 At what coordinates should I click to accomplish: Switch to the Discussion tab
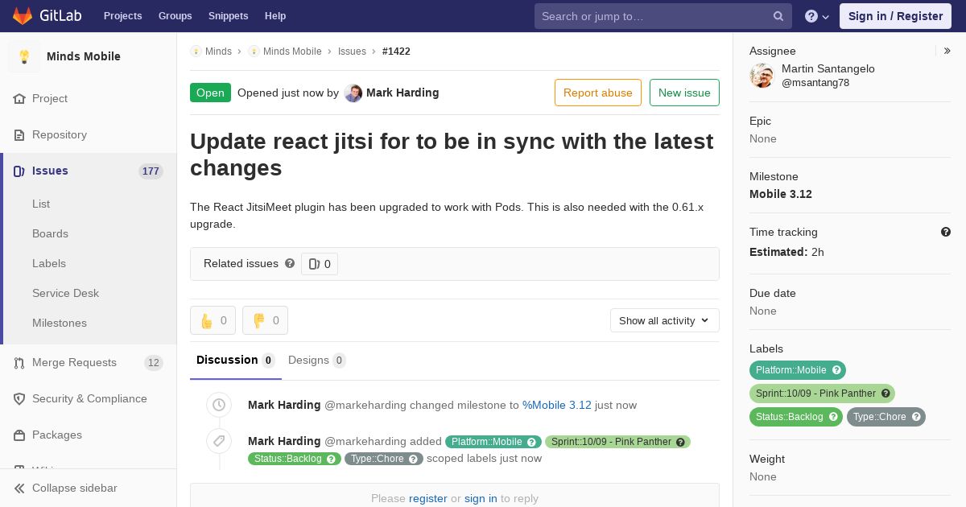pyautogui.click(x=236, y=360)
